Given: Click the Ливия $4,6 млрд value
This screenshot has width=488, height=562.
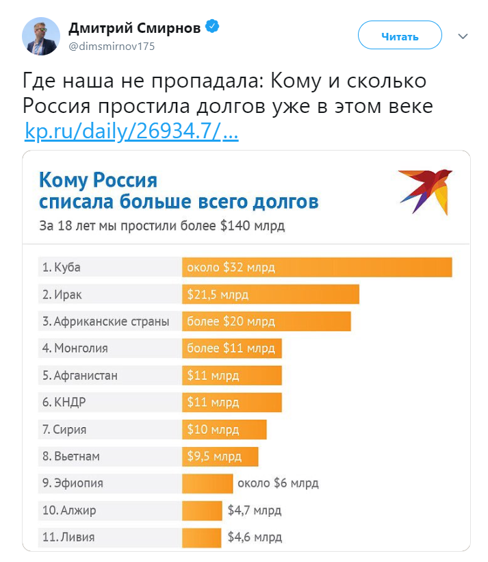Looking at the screenshot, I should click(x=255, y=537).
